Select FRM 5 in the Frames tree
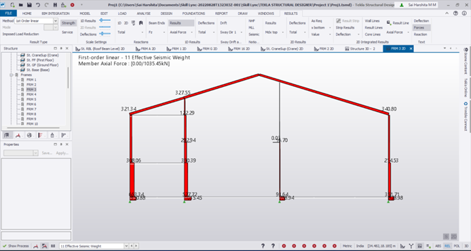The height and width of the screenshot is (251, 471). coord(31,99)
